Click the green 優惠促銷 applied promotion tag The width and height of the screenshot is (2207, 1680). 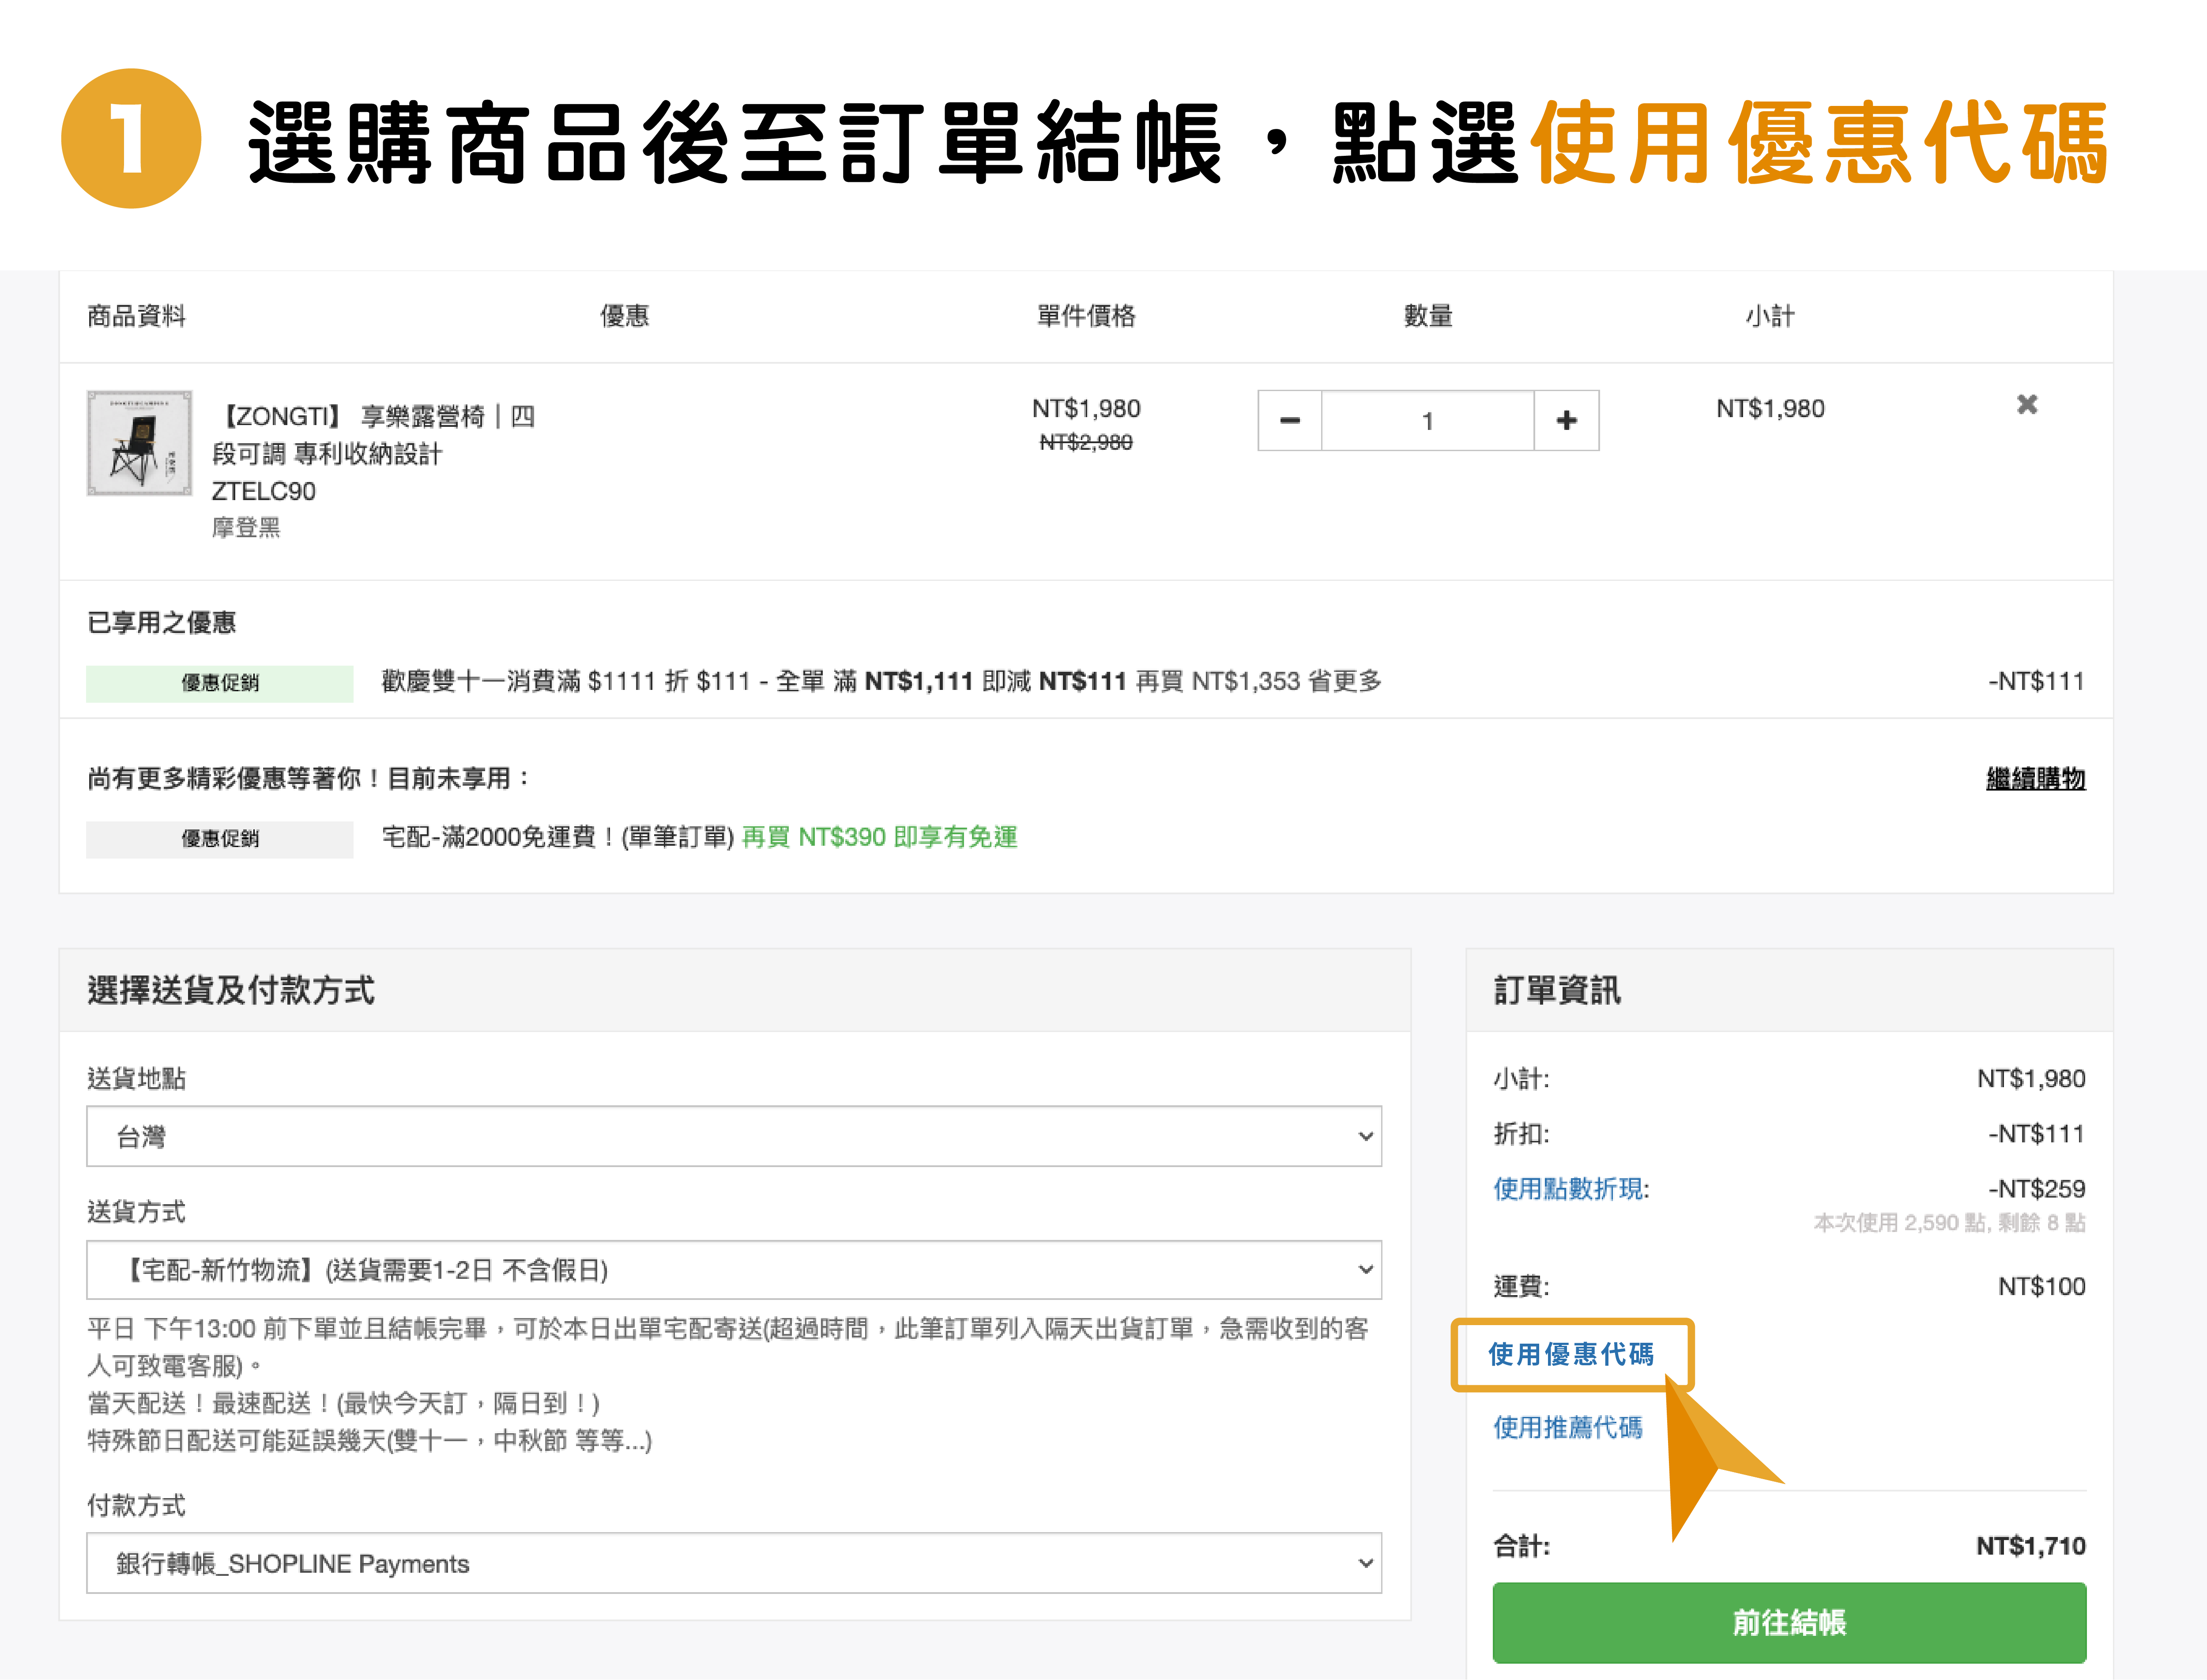(219, 683)
